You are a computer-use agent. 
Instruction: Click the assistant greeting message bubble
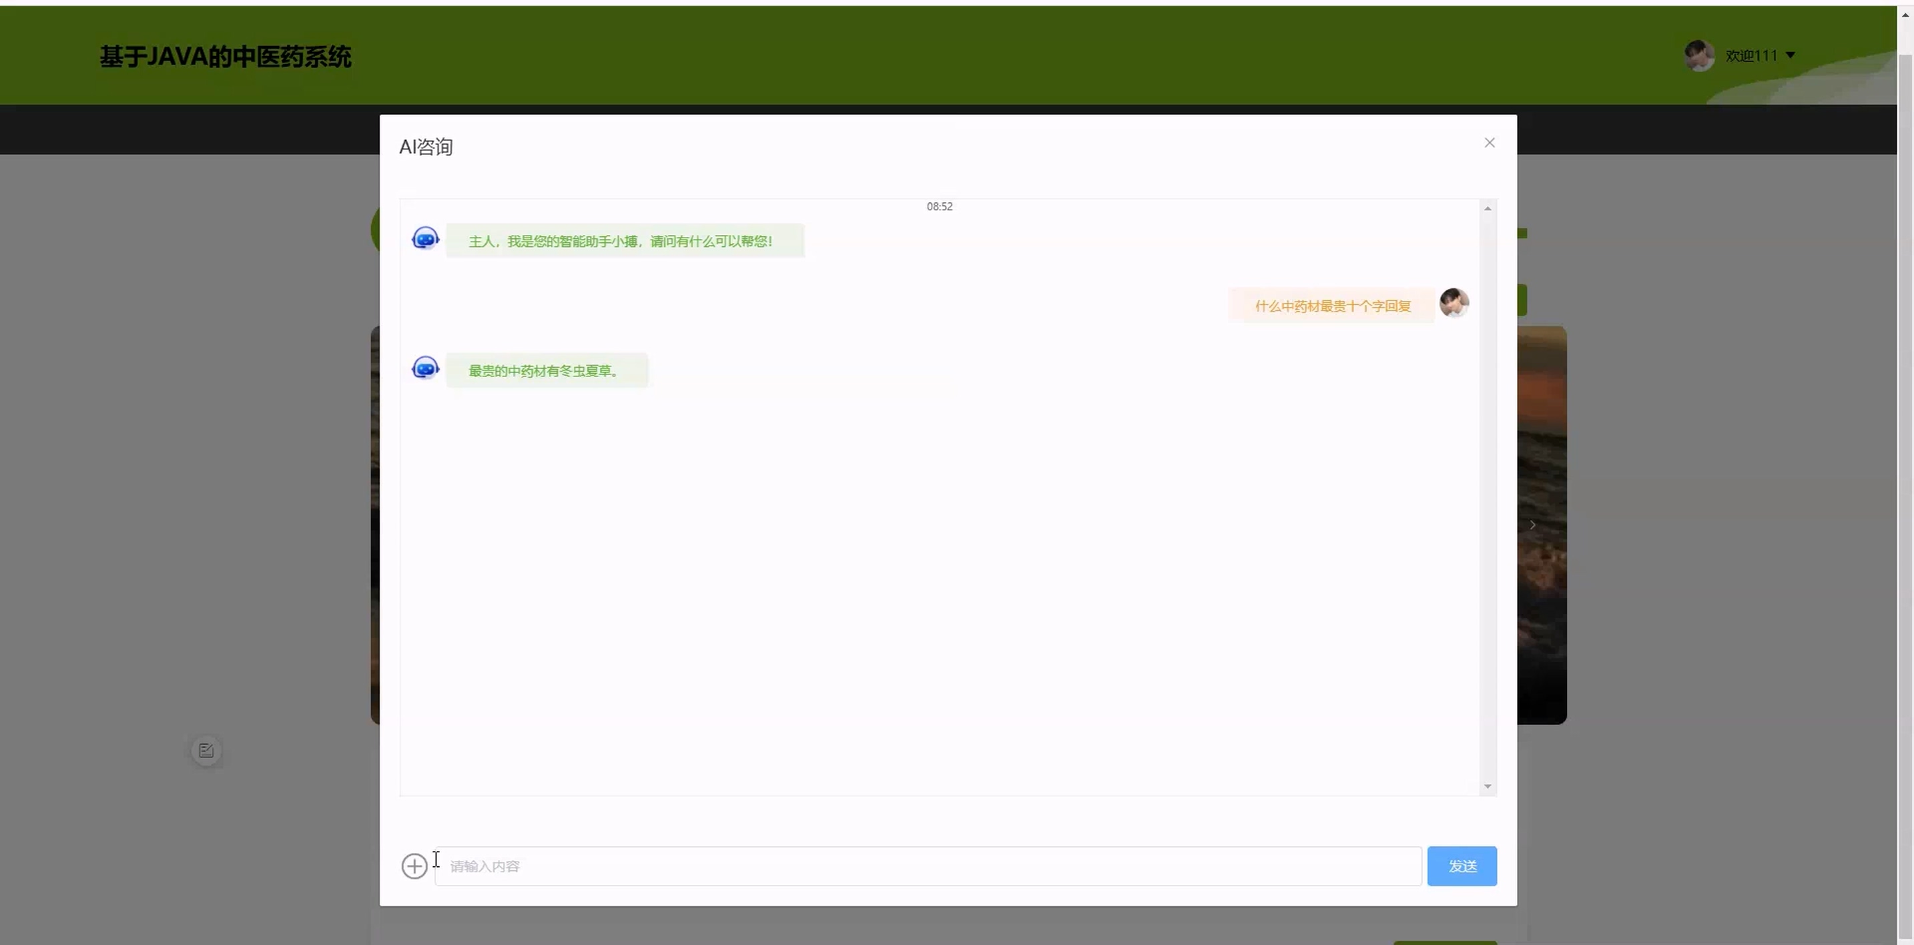click(x=624, y=242)
